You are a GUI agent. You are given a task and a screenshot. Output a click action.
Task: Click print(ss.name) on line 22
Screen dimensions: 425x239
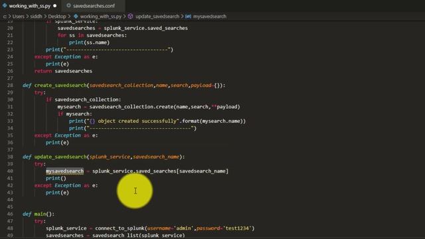tap(89, 42)
